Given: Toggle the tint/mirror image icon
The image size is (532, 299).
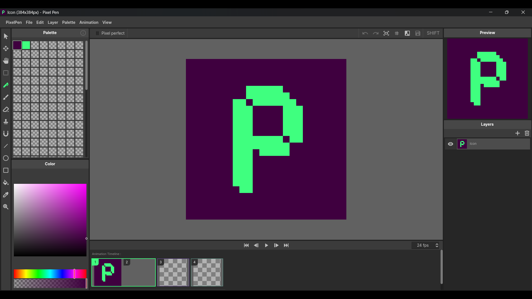Looking at the screenshot, I should pos(407,33).
